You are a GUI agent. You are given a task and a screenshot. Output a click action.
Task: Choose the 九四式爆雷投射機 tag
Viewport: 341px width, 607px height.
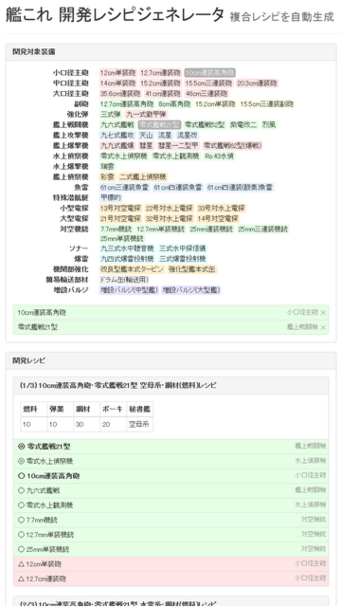click(127, 259)
